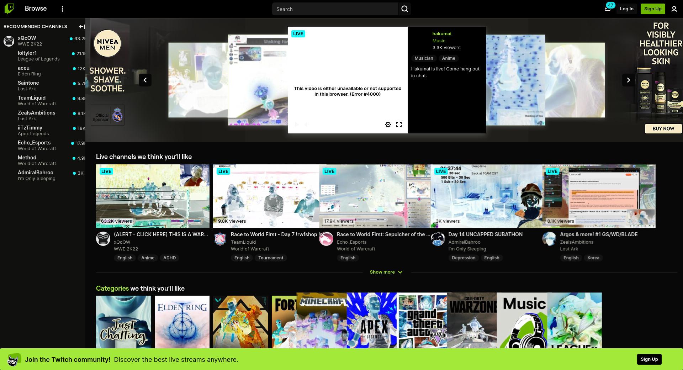Go to next carousel stream
The image size is (683, 370).
628,80
